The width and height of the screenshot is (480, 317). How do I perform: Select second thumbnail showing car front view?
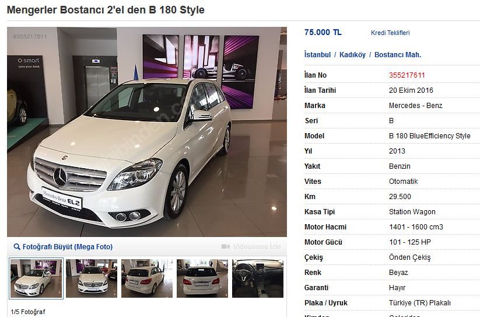pyautogui.click(x=92, y=278)
